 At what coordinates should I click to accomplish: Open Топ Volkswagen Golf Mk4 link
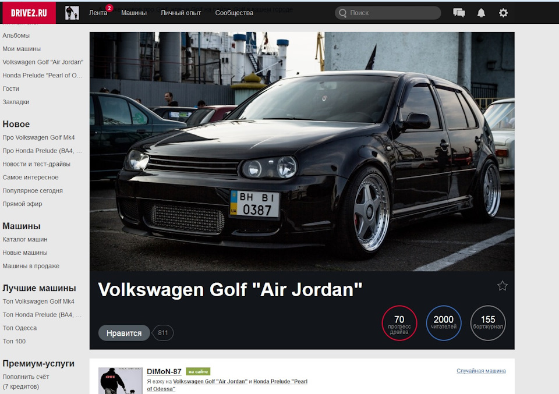point(38,301)
